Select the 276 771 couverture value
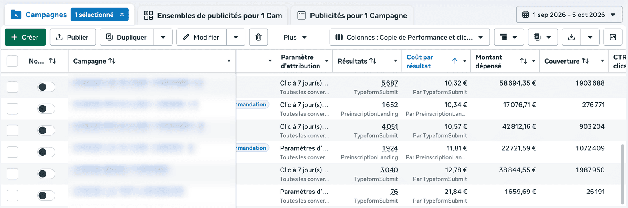The width and height of the screenshot is (628, 208). coord(593,105)
